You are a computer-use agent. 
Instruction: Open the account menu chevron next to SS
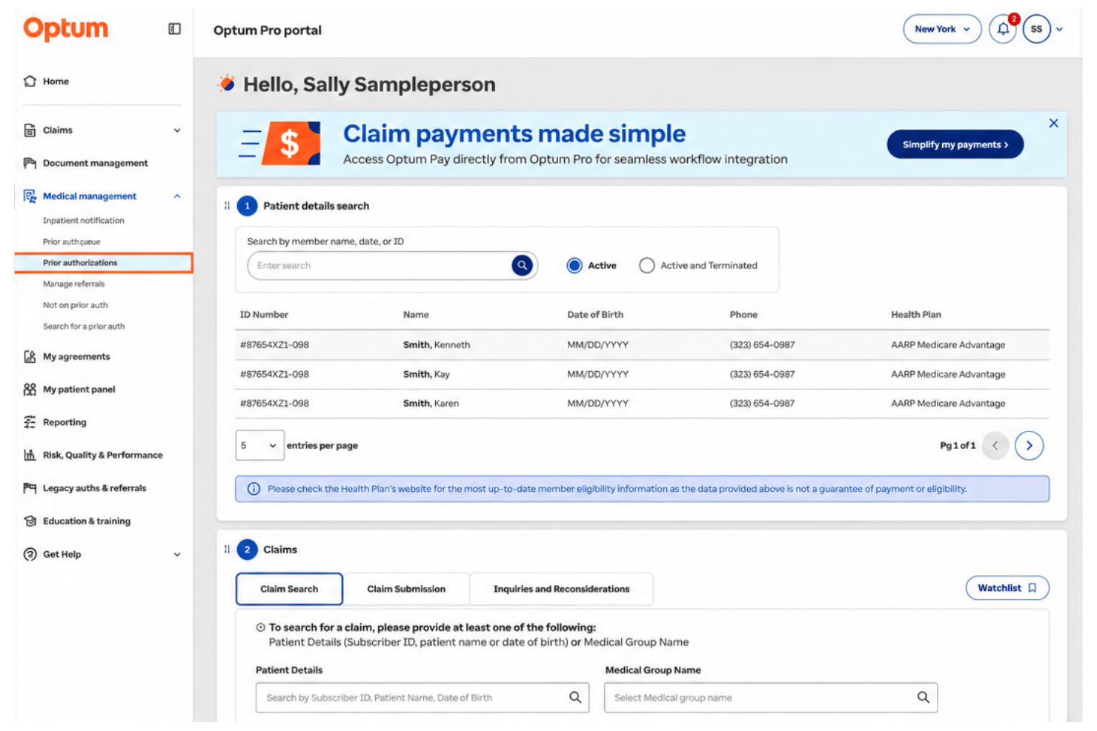(x=1060, y=30)
